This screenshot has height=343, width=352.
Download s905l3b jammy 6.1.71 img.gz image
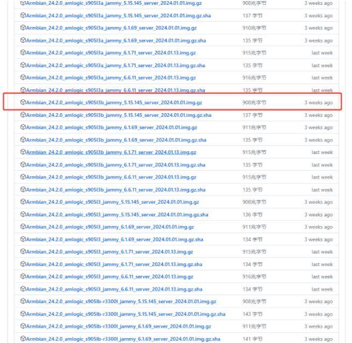tap(111, 152)
